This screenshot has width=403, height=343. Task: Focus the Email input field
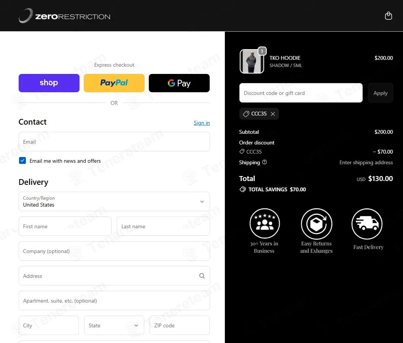pyautogui.click(x=114, y=142)
